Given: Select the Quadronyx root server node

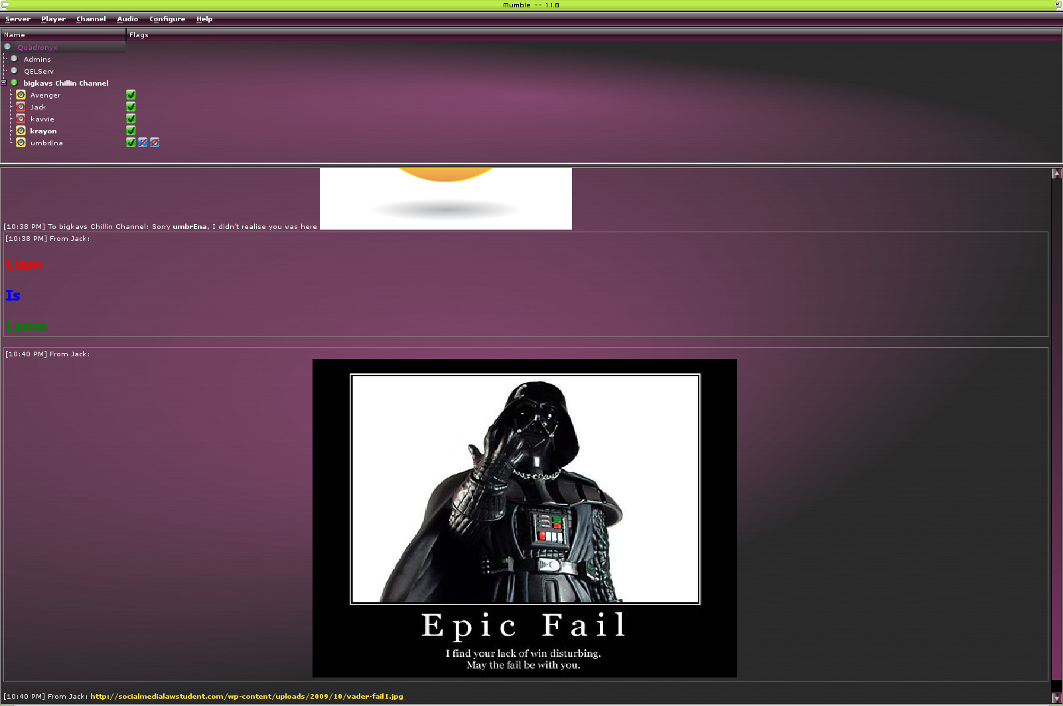Looking at the screenshot, I should [x=37, y=48].
